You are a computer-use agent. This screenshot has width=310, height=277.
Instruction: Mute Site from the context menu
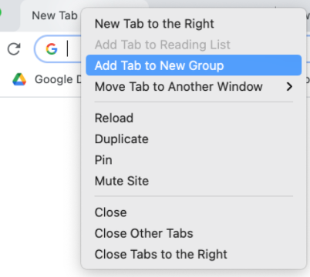pos(194,181)
